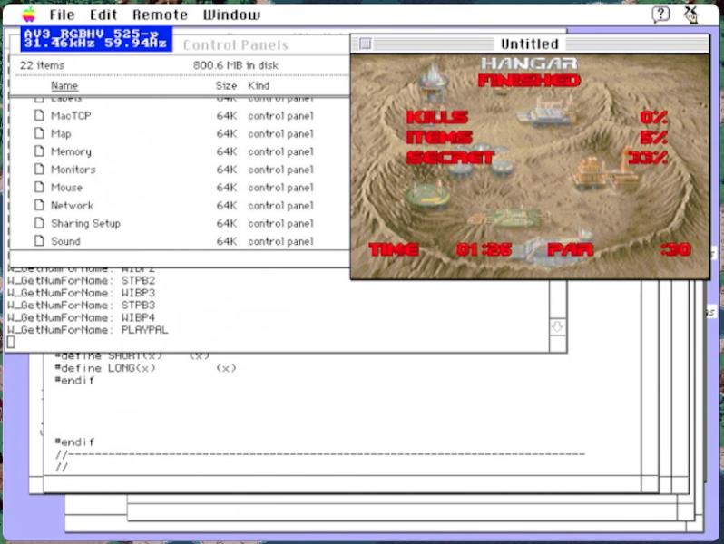Open the Remote menu

(x=160, y=15)
